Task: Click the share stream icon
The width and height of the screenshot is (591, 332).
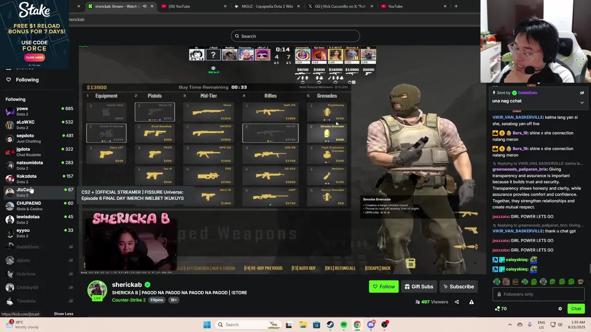Action: click(x=457, y=302)
